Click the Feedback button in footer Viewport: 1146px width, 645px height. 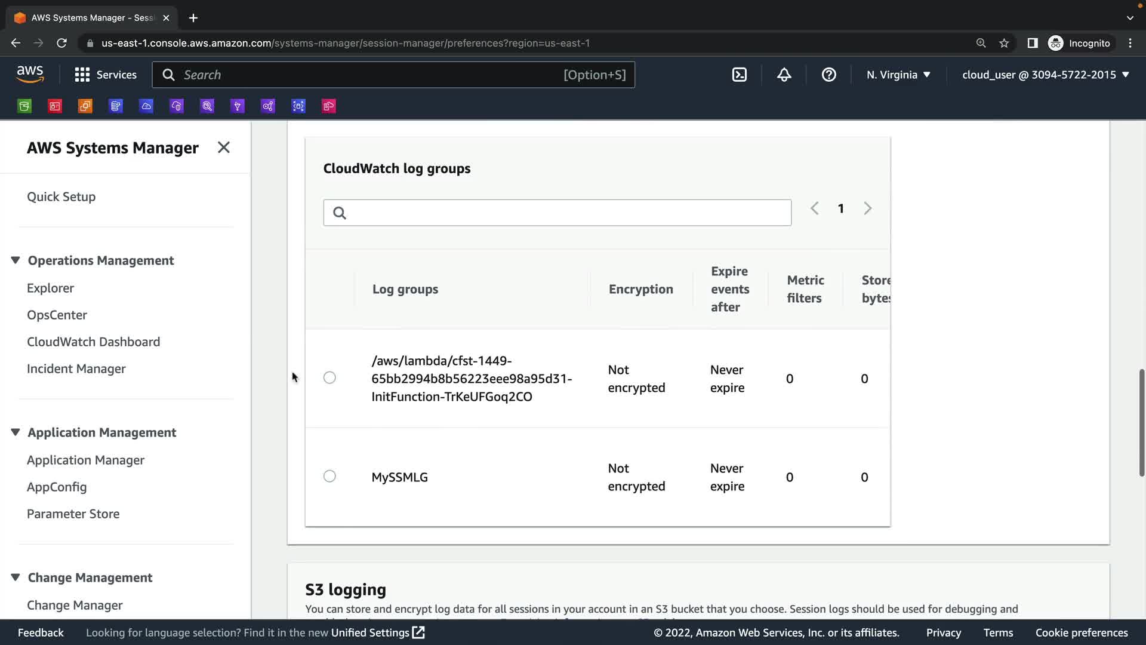click(41, 632)
